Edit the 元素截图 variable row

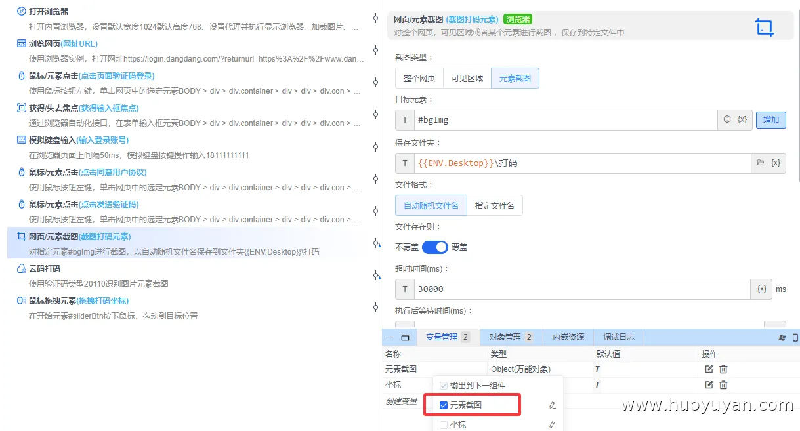point(709,369)
